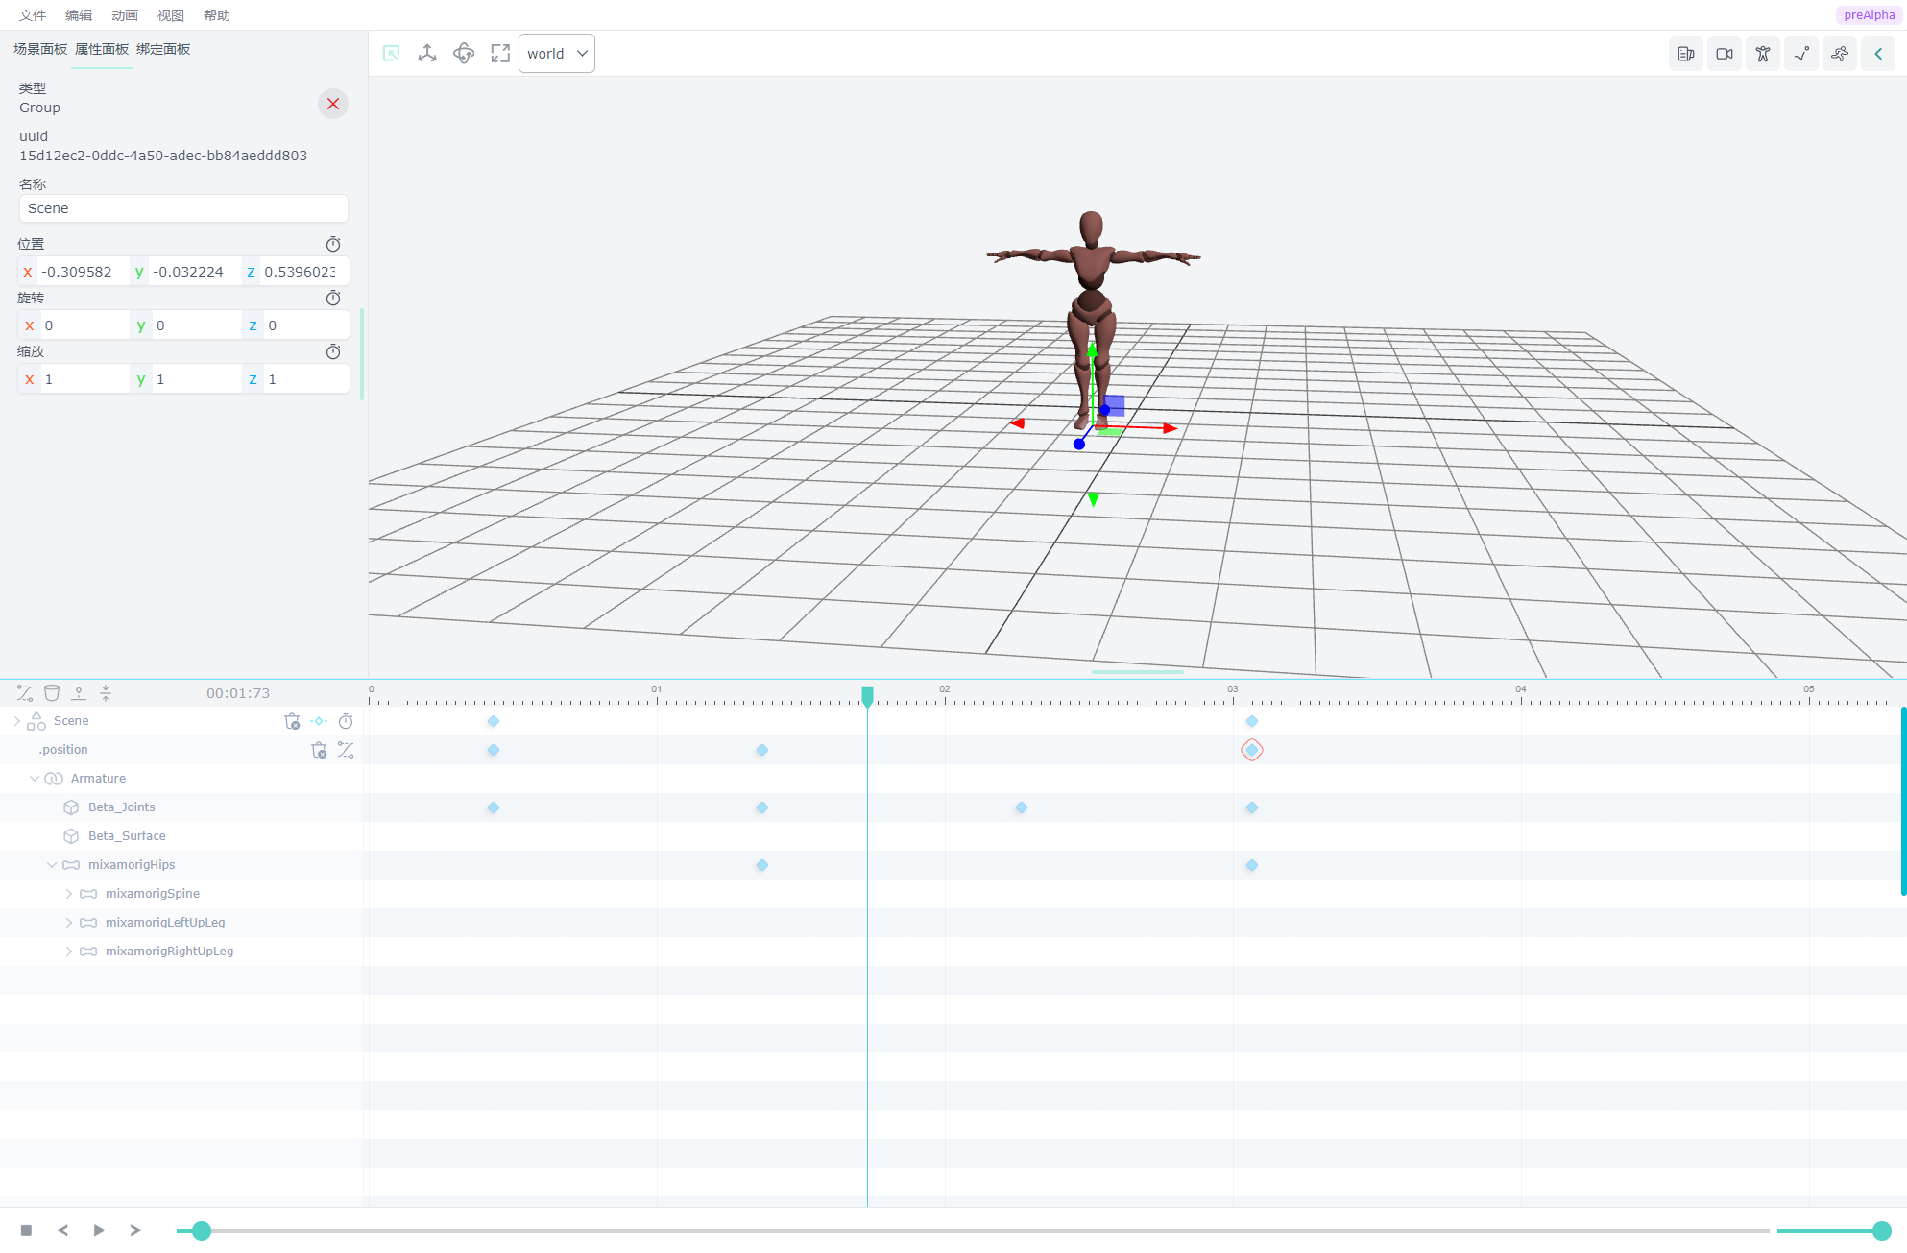Collapse the Armature tree node
Image resolution: width=1907 pixels, height=1253 pixels.
[35, 779]
